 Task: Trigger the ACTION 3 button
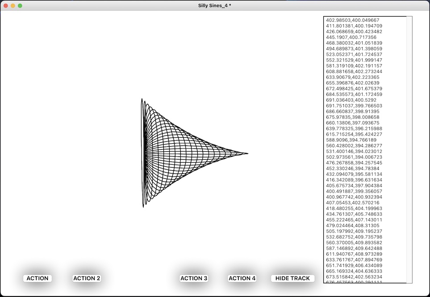(194, 278)
